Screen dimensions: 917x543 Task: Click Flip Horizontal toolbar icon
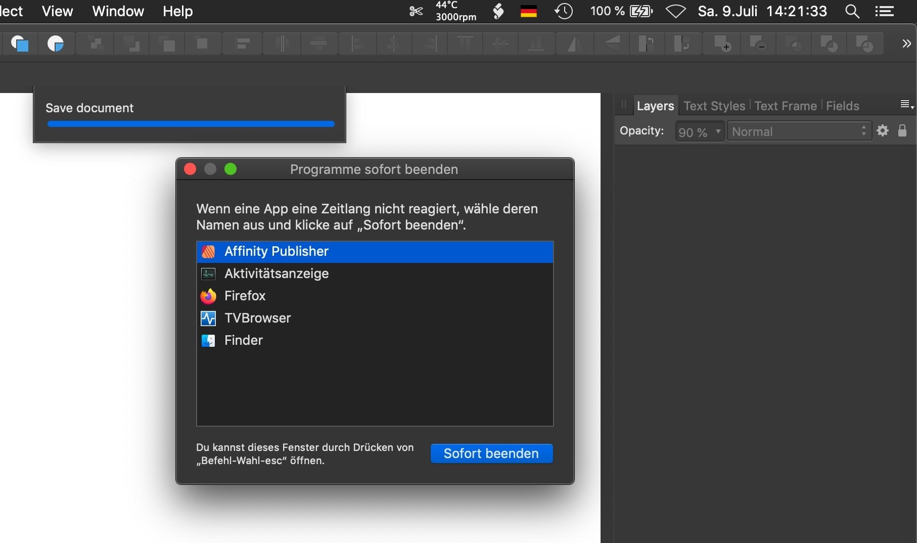click(575, 44)
